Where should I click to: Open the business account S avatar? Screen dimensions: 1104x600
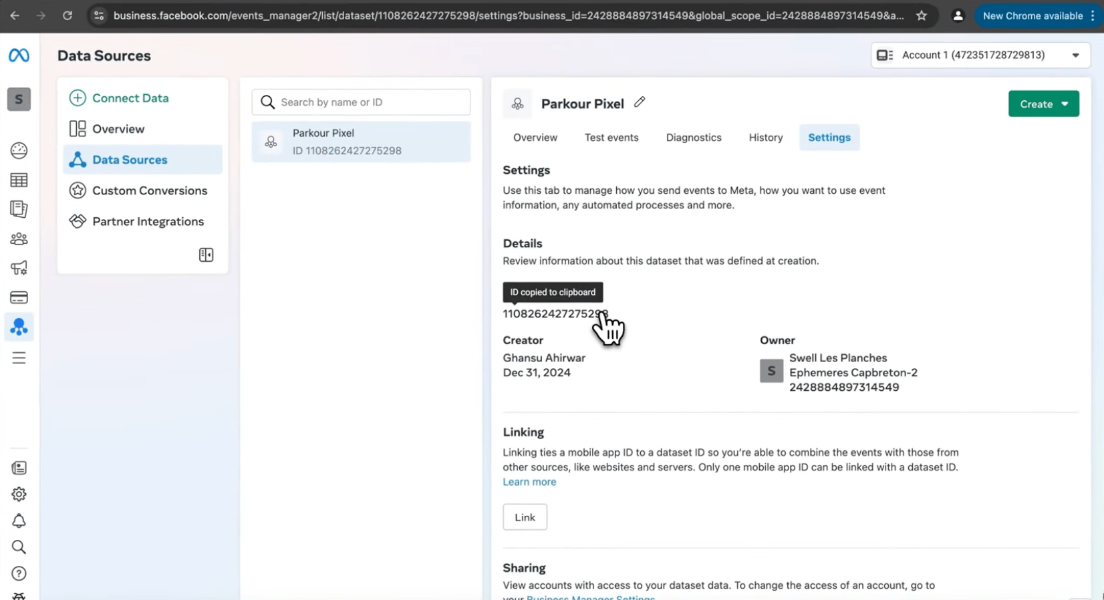[x=19, y=100]
